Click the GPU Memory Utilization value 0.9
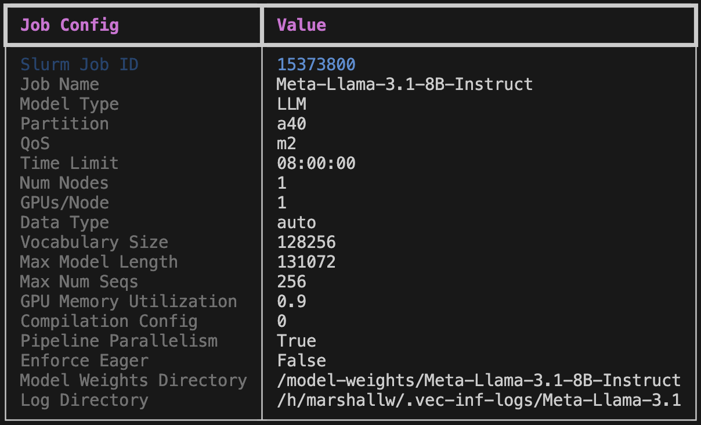 (x=291, y=301)
